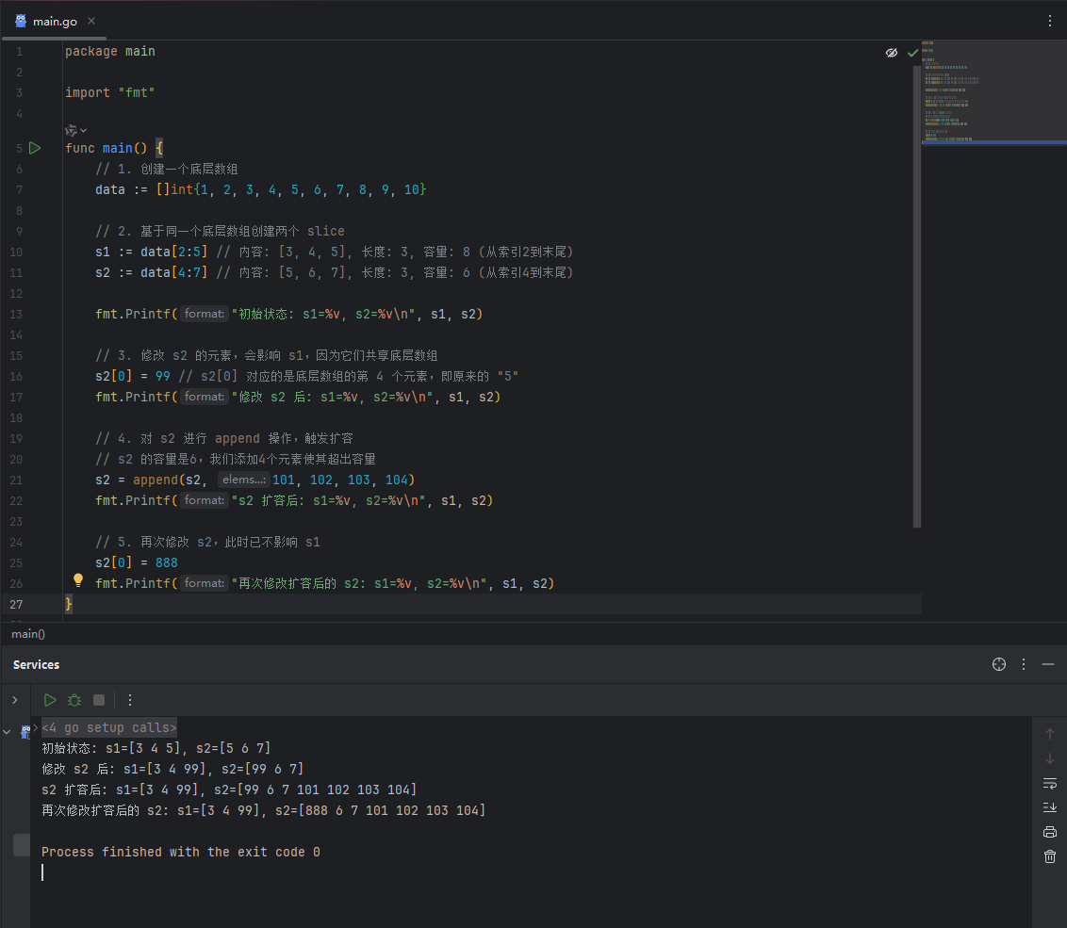This screenshot has height=928, width=1067.
Task: Select the main.go editor tab
Action: (x=55, y=21)
